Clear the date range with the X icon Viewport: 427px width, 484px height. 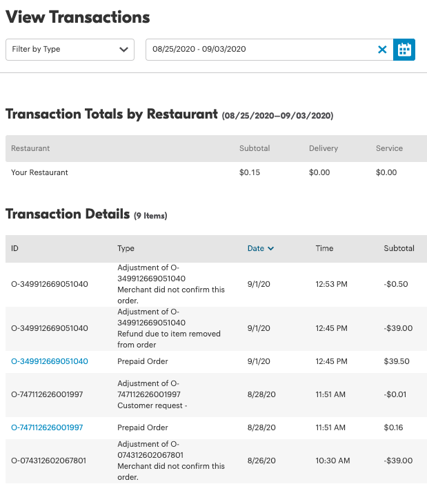pyautogui.click(x=382, y=50)
